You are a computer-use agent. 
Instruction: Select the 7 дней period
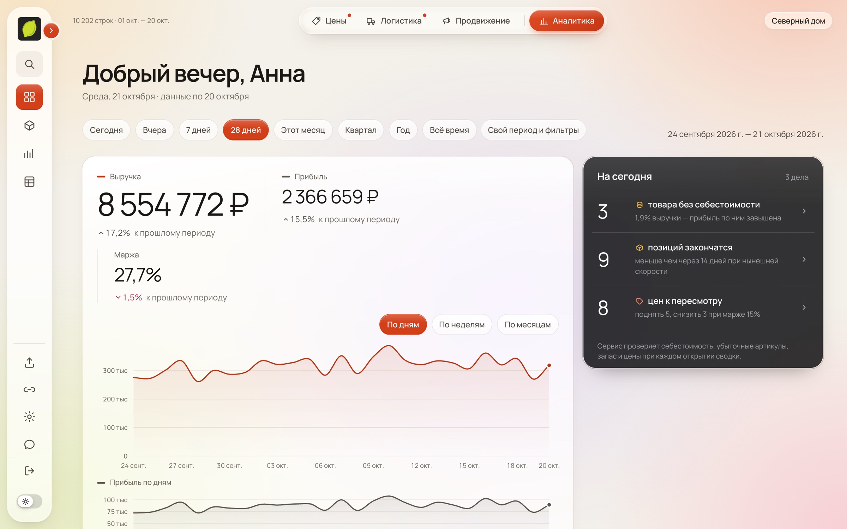198,130
